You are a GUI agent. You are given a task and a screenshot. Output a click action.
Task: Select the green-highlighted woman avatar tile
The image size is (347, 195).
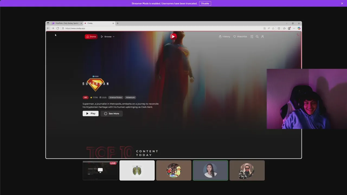210,170
